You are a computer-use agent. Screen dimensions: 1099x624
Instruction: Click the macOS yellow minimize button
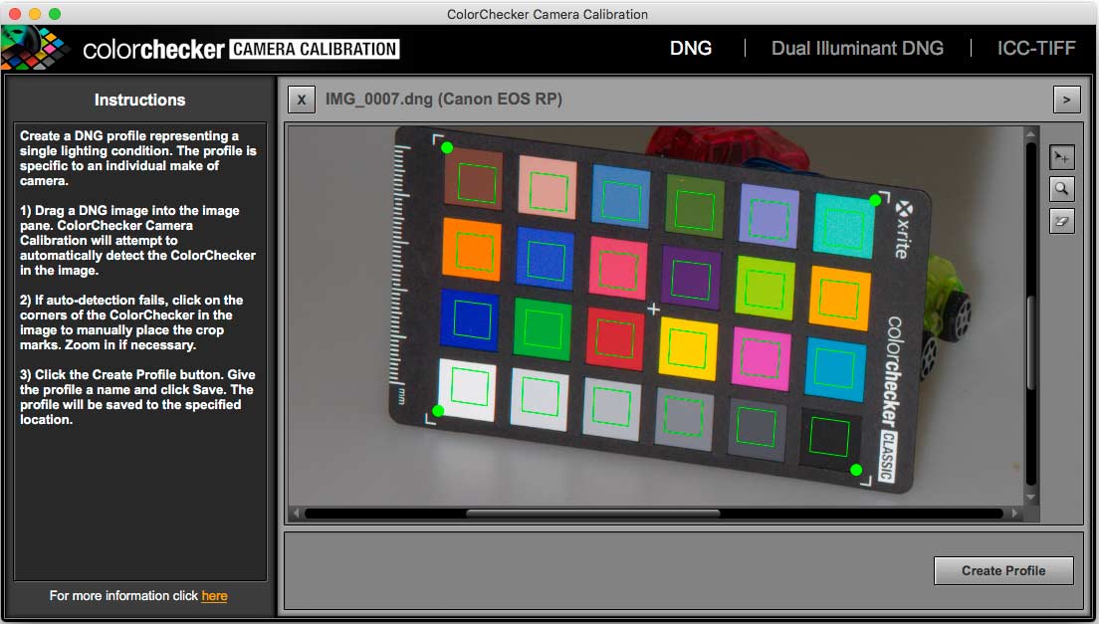click(34, 14)
